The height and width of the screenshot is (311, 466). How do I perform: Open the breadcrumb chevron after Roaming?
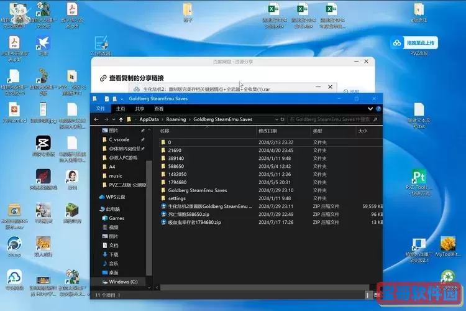tap(190, 119)
